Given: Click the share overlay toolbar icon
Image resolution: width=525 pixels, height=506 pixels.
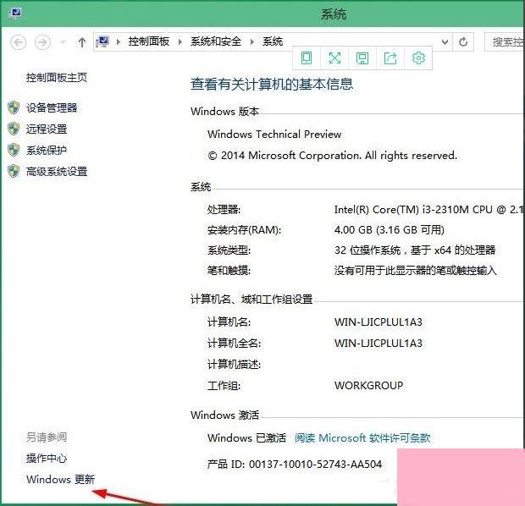Looking at the screenshot, I should (390, 58).
